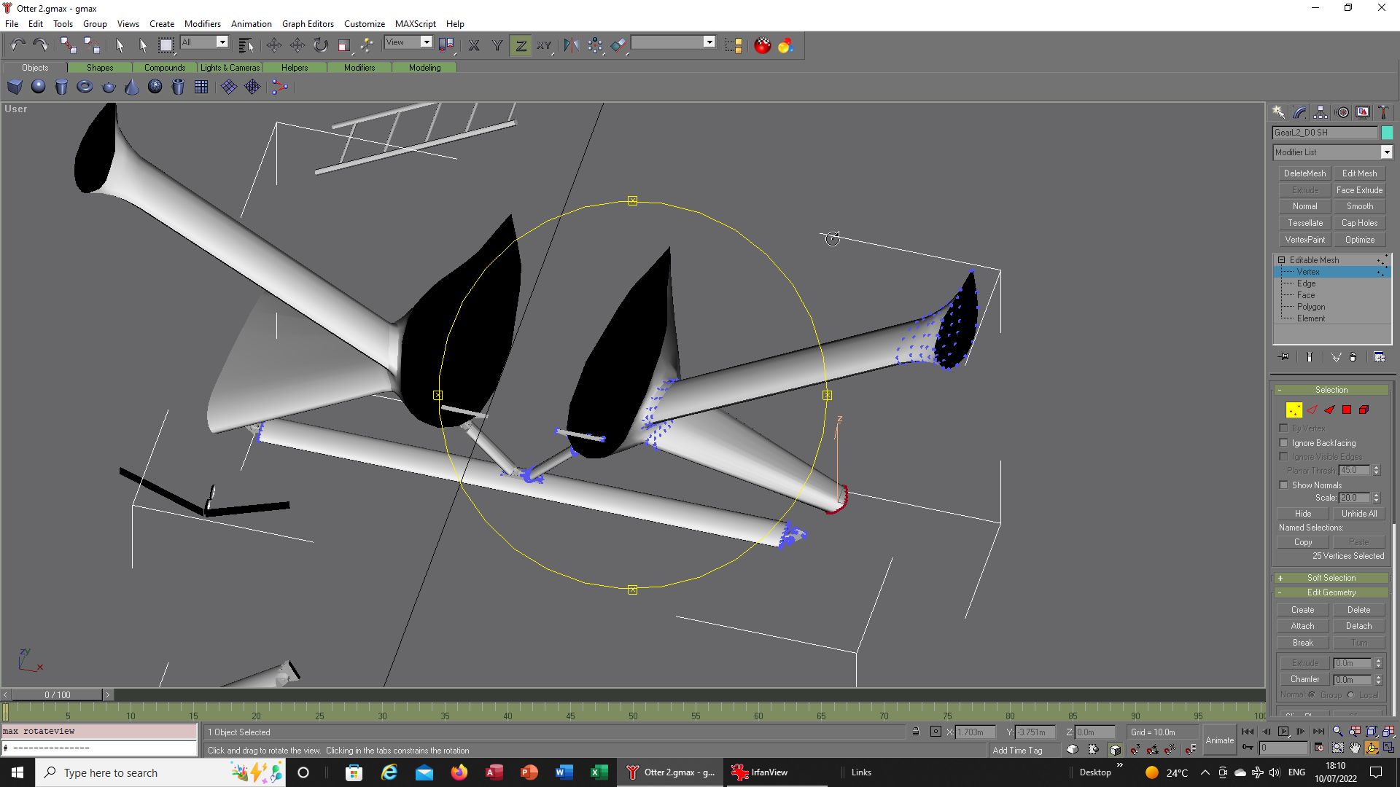Open the Modifier List dropdown

(1386, 152)
